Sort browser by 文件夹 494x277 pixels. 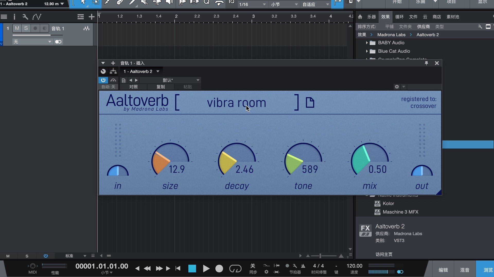pyautogui.click(x=405, y=27)
